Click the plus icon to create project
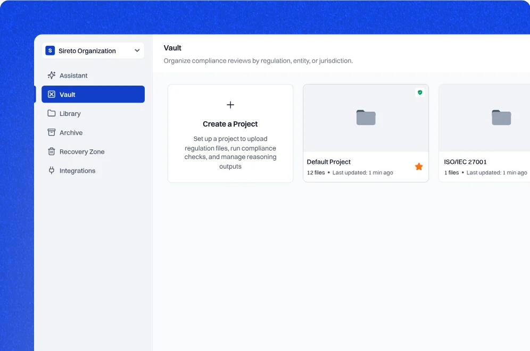Viewport: 530px width, 351px height. (x=230, y=105)
